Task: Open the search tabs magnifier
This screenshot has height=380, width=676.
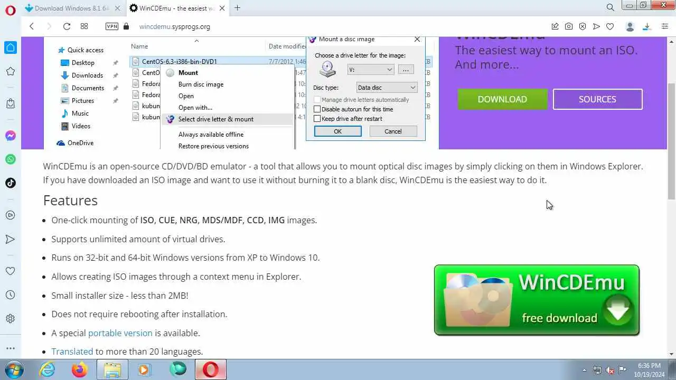Action: (x=611, y=7)
